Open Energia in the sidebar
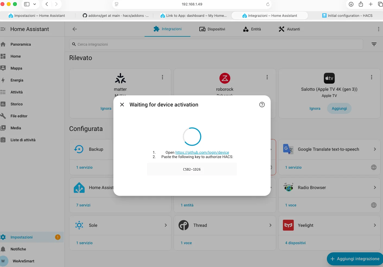The image size is (383, 267). pyautogui.click(x=32, y=80)
